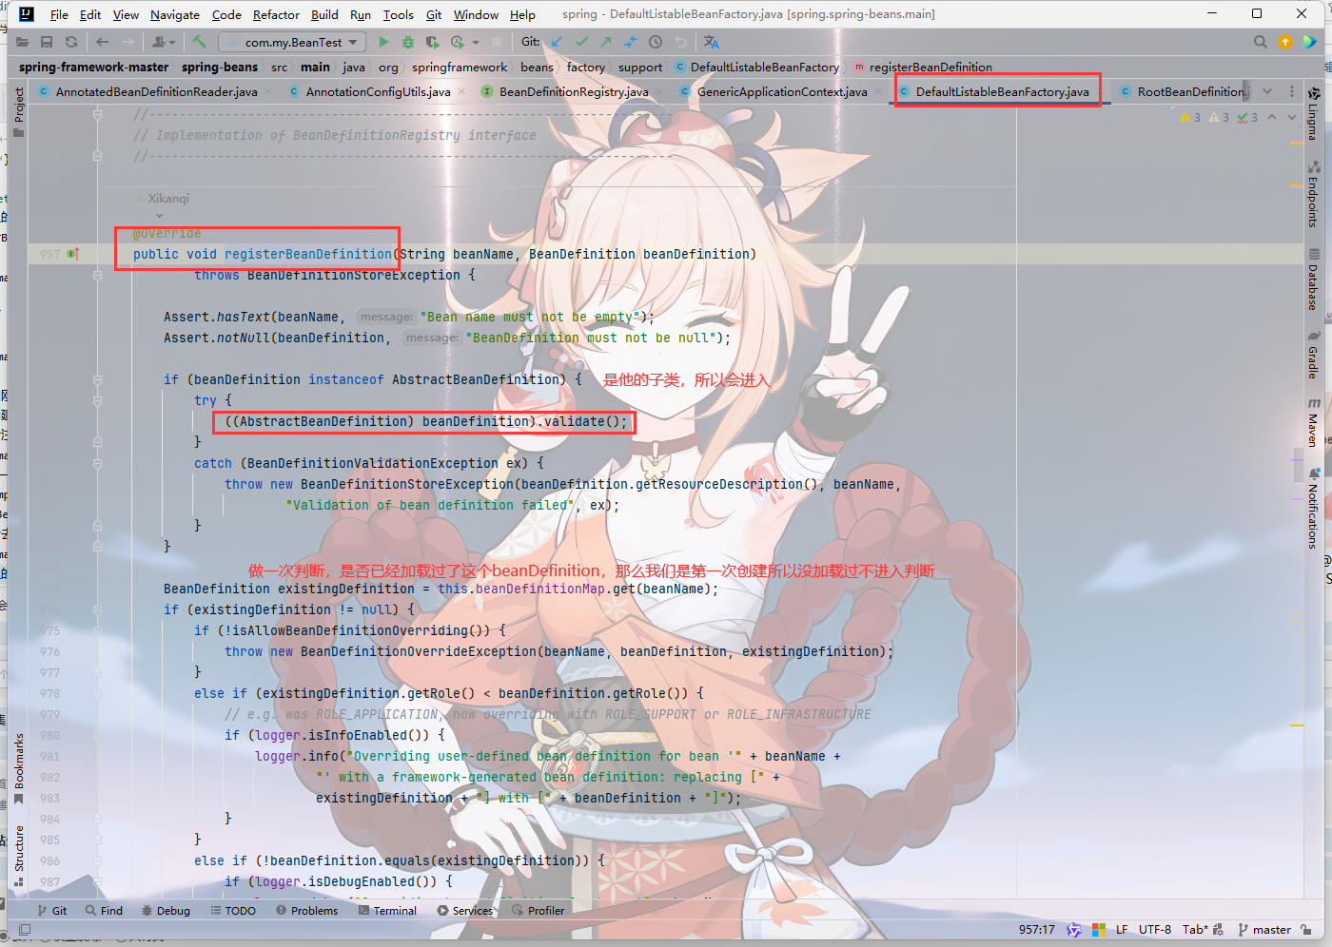This screenshot has width=1332, height=947.
Task: Open the Navigate menu
Action: pos(175,14)
